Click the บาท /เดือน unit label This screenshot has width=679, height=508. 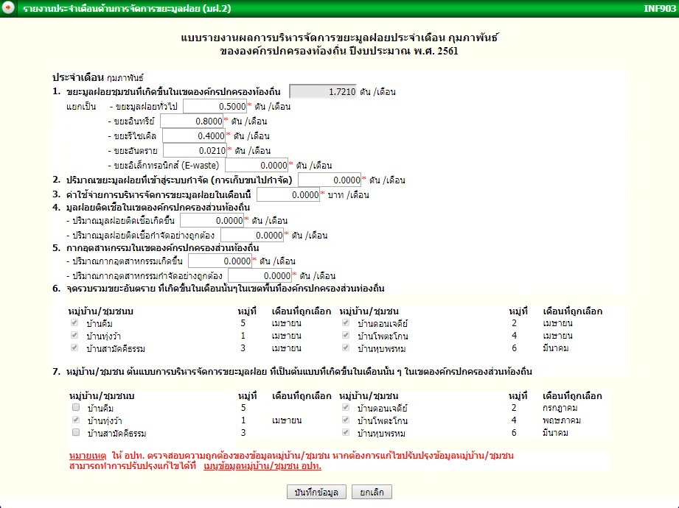[348, 195]
